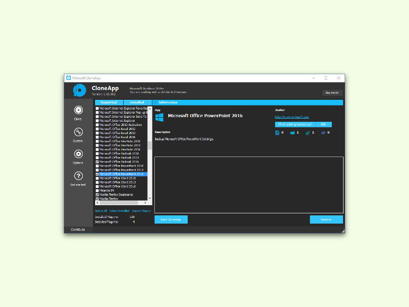Image resolution: width=409 pixels, height=307 pixels.
Task: Open the Clone section icon
Action: pos(78,110)
